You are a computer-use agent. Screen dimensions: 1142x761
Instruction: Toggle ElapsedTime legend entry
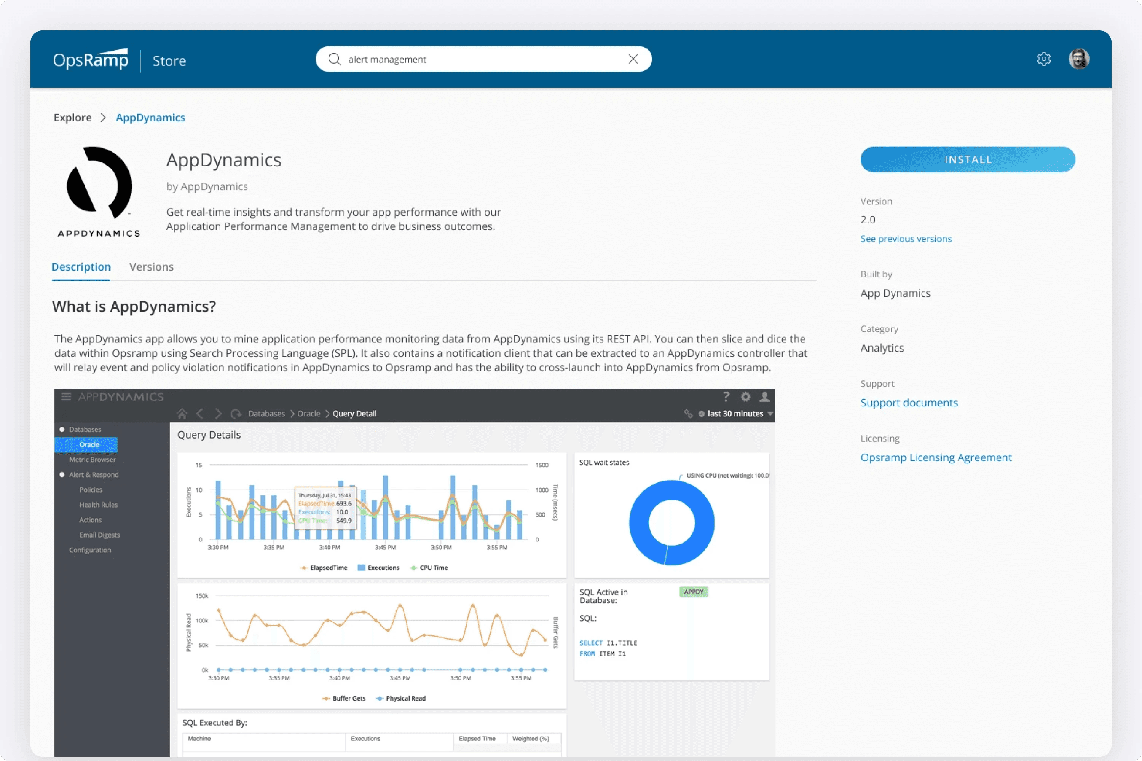pos(324,568)
